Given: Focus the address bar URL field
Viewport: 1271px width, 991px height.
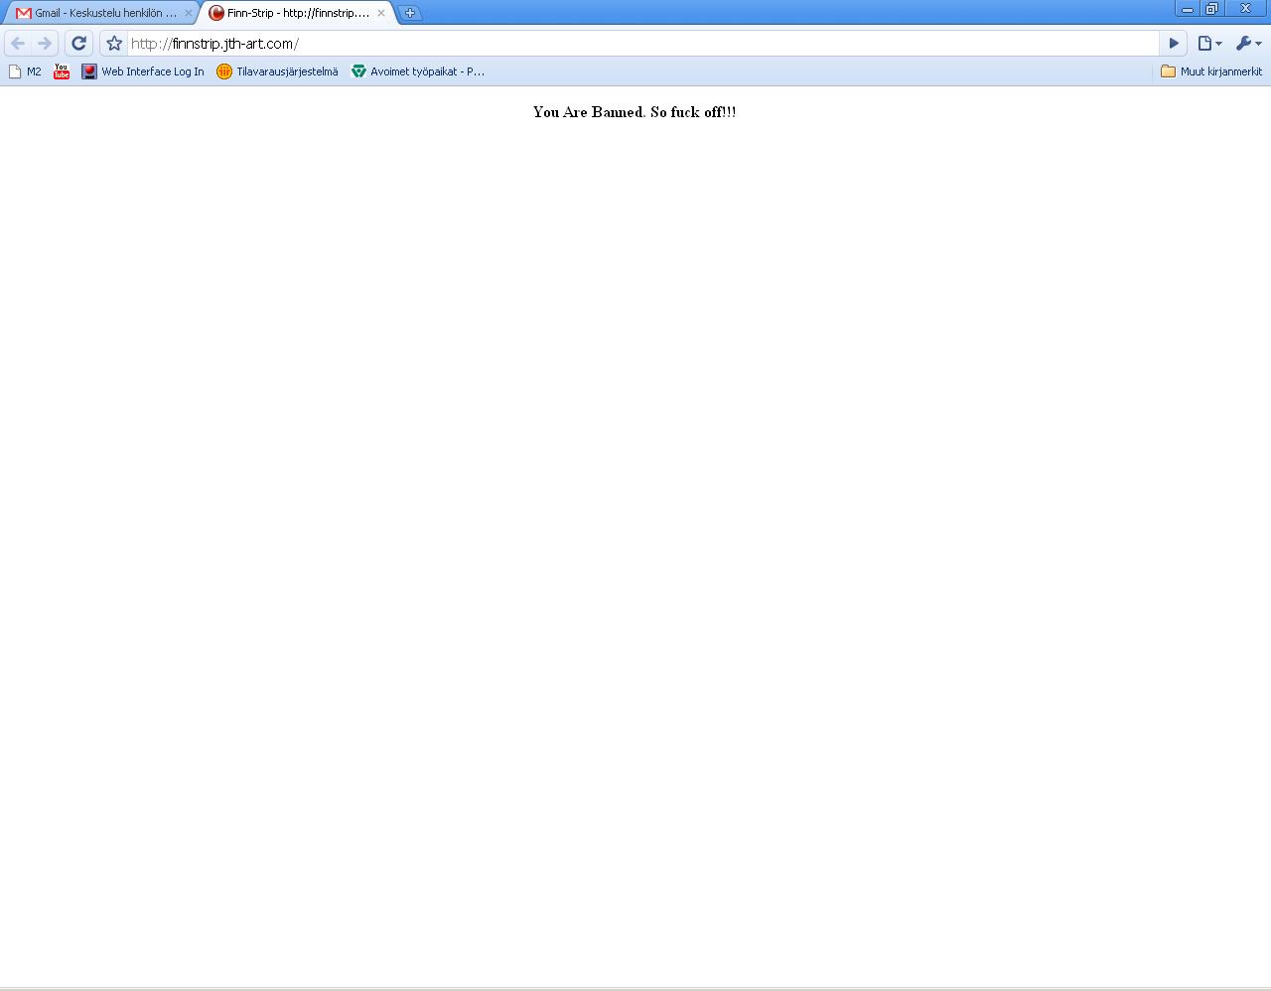Looking at the screenshot, I should click(635, 44).
